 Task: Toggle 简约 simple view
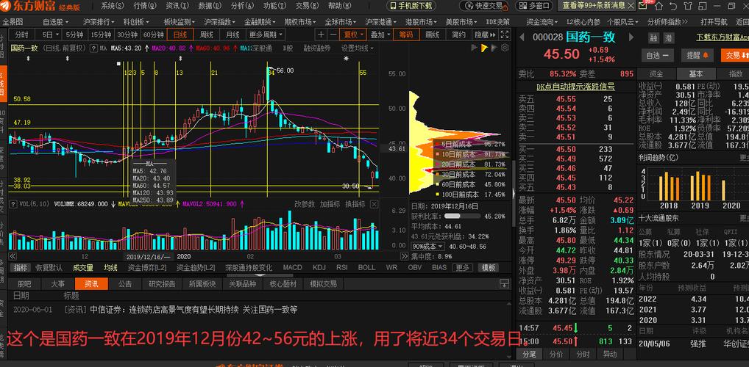[458, 34]
